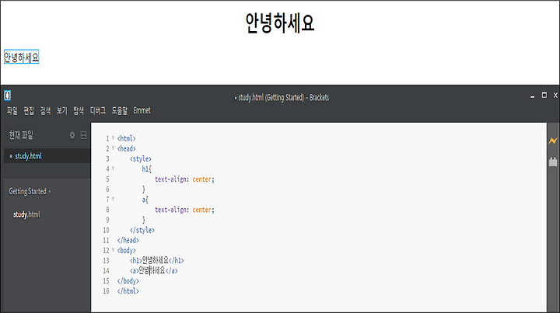Image resolution: width=560 pixels, height=313 pixels.
Task: Open the 편집 menu
Action: (x=29, y=111)
